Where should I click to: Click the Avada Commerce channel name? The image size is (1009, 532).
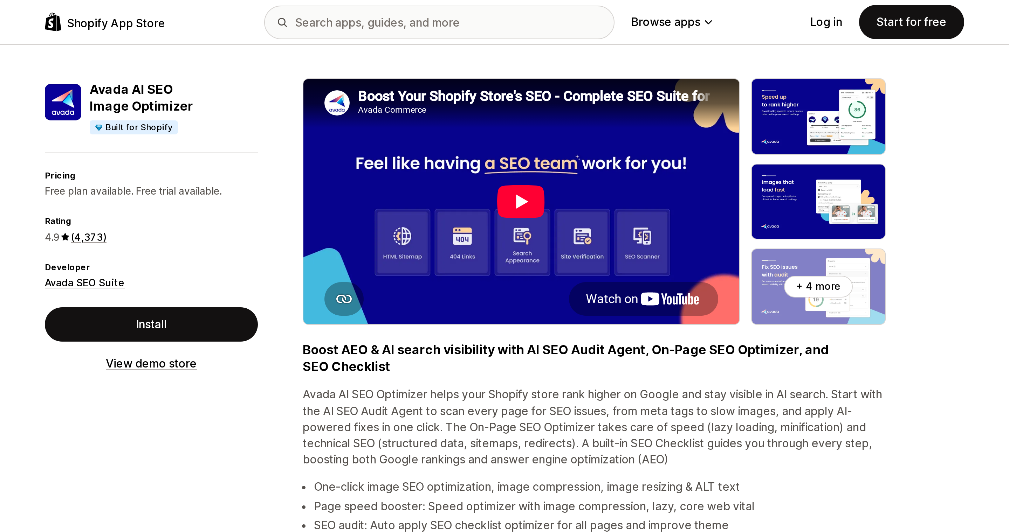tap(392, 110)
